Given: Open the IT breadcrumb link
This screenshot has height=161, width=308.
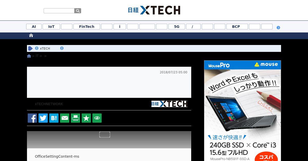Looking at the screenshot, I should (37, 56).
